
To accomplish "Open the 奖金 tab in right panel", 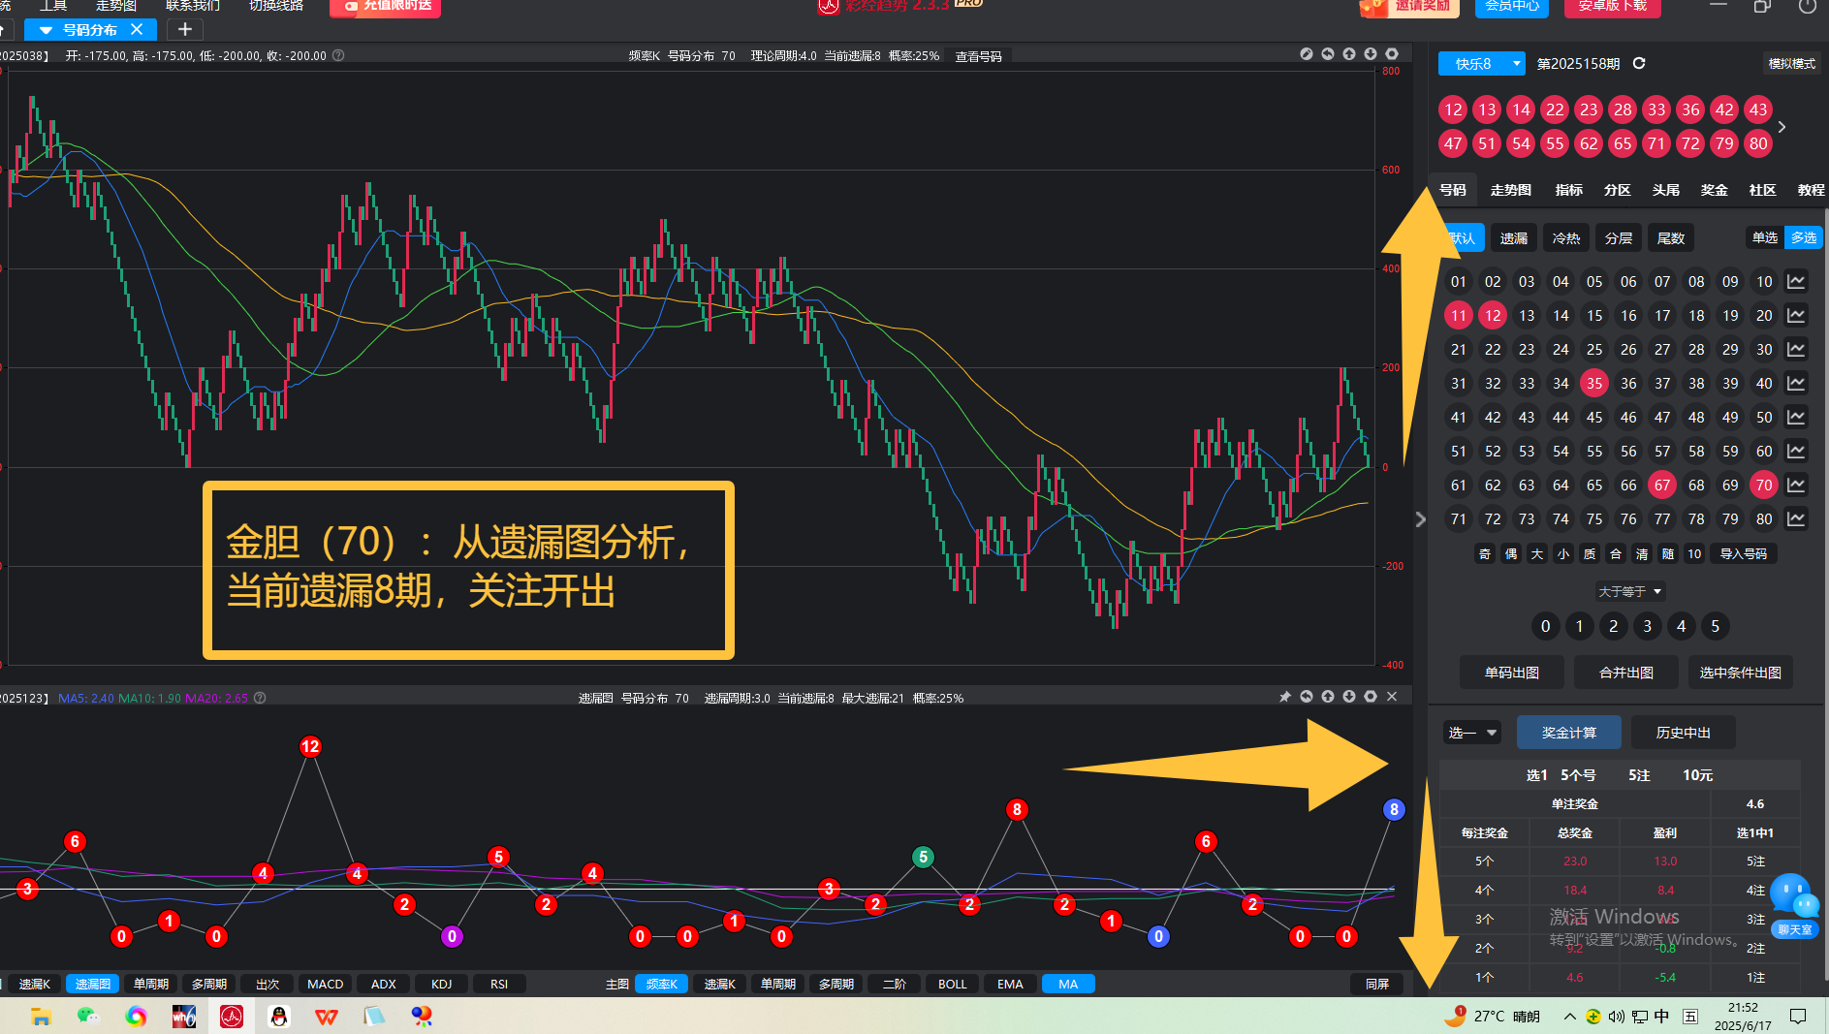I will click(x=1715, y=190).
